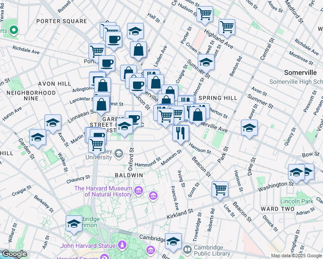The height and width of the screenshot is (259, 323).
Task: Select the school marker near Huron Ave and Avon St
Action: (53, 123)
